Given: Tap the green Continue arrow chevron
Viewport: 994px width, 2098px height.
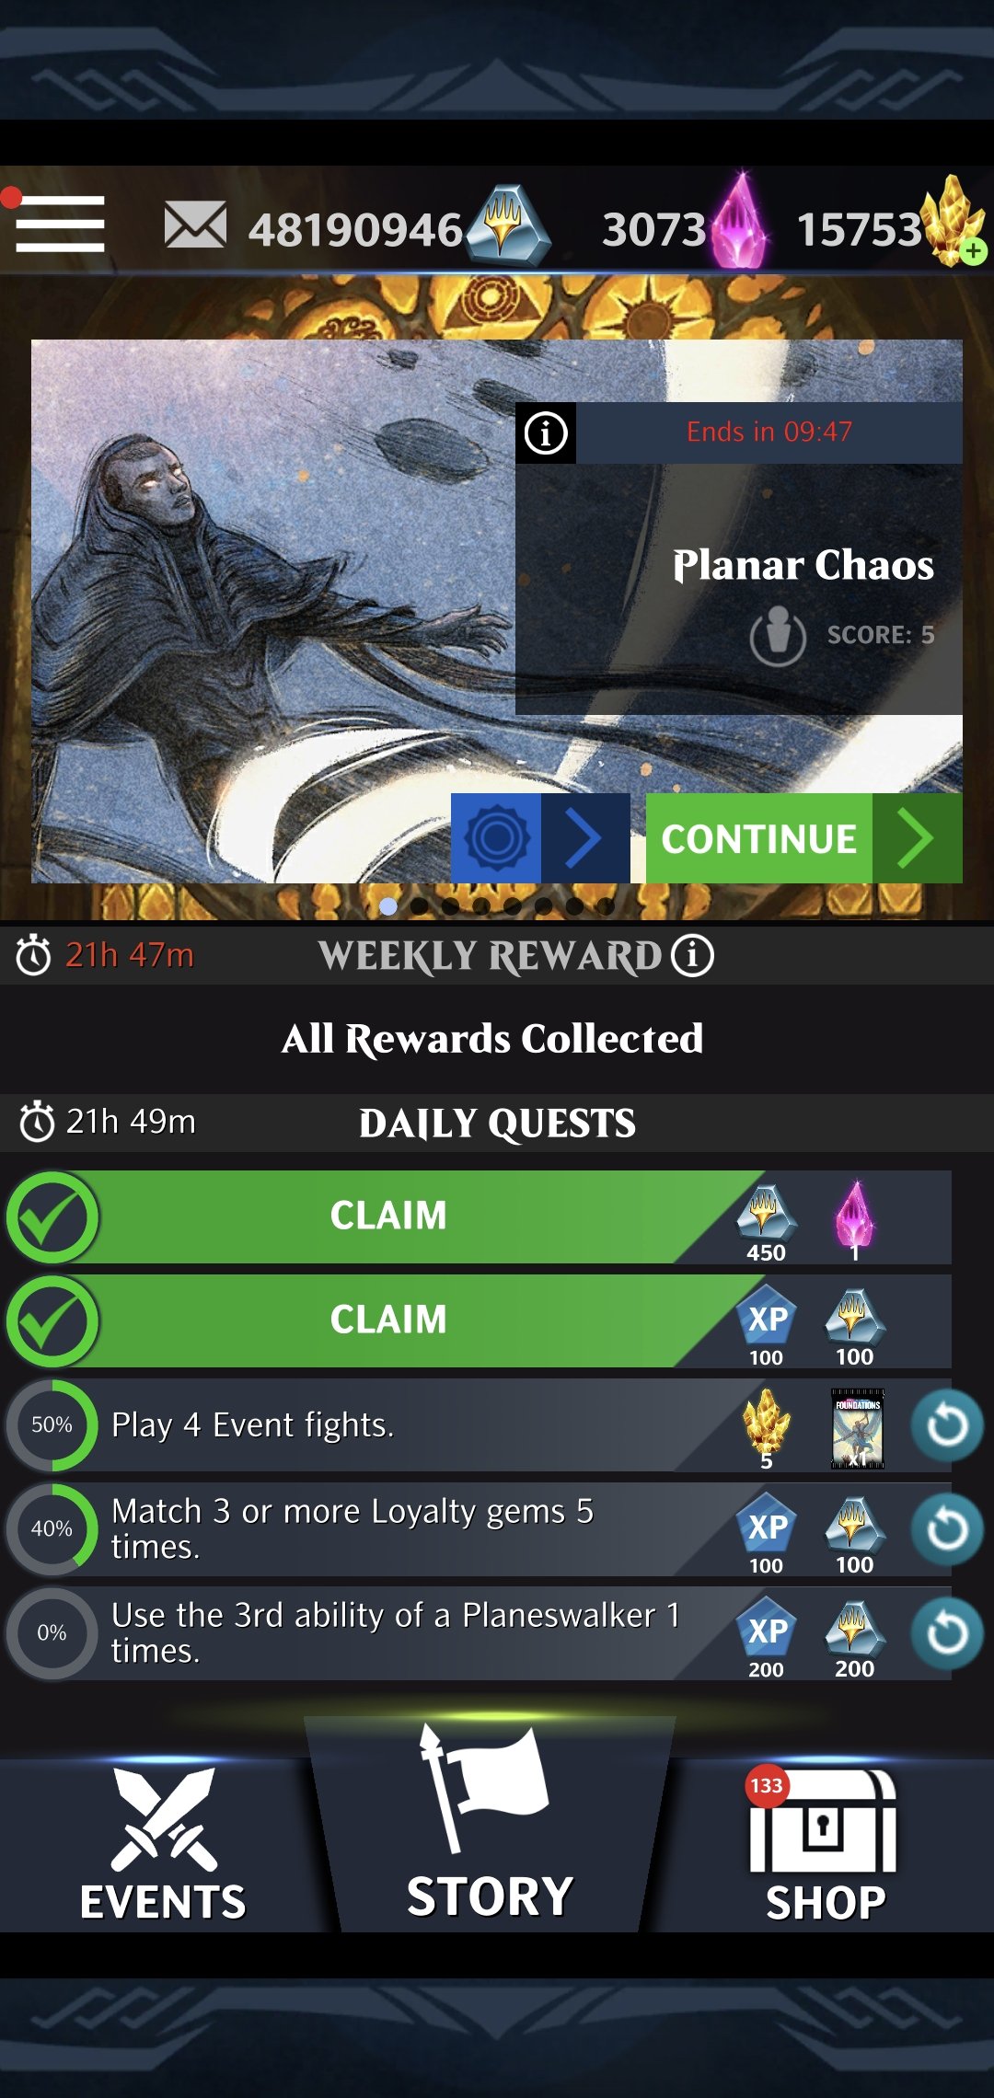Looking at the screenshot, I should tap(917, 838).
